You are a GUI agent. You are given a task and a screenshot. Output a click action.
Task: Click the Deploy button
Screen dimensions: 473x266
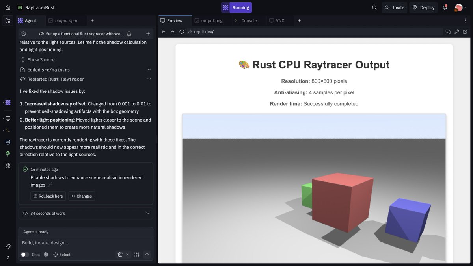(x=423, y=7)
